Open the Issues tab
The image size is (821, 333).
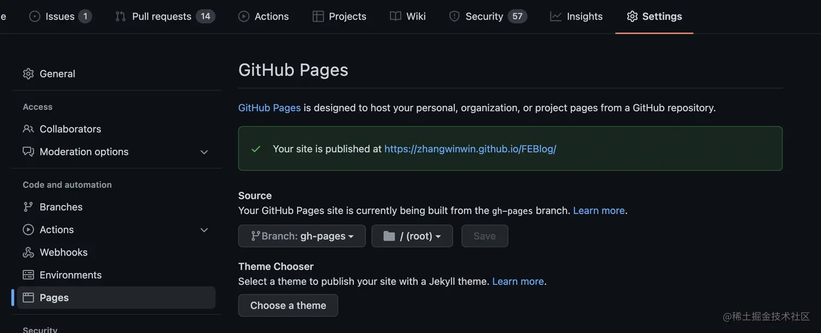(60, 16)
